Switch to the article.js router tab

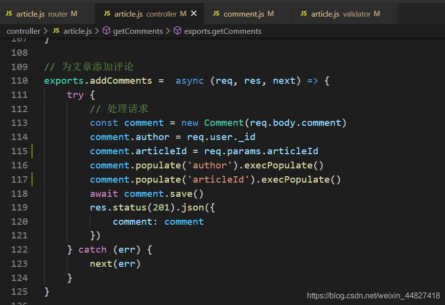(x=47, y=14)
